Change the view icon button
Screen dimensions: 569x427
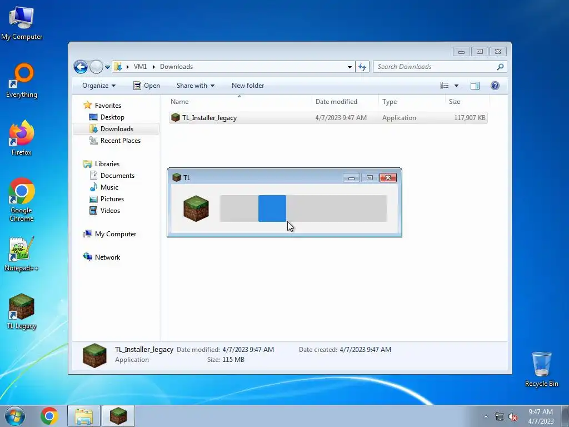445,86
